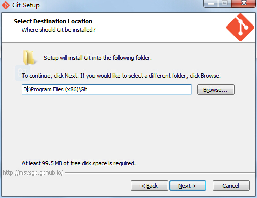Click the 'To continue, click Next' instruction
The width and height of the screenshot is (257, 198).
click(x=121, y=76)
